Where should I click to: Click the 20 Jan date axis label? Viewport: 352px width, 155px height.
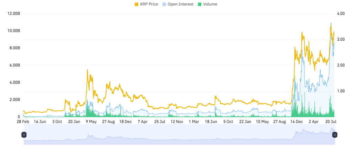click(x=74, y=122)
